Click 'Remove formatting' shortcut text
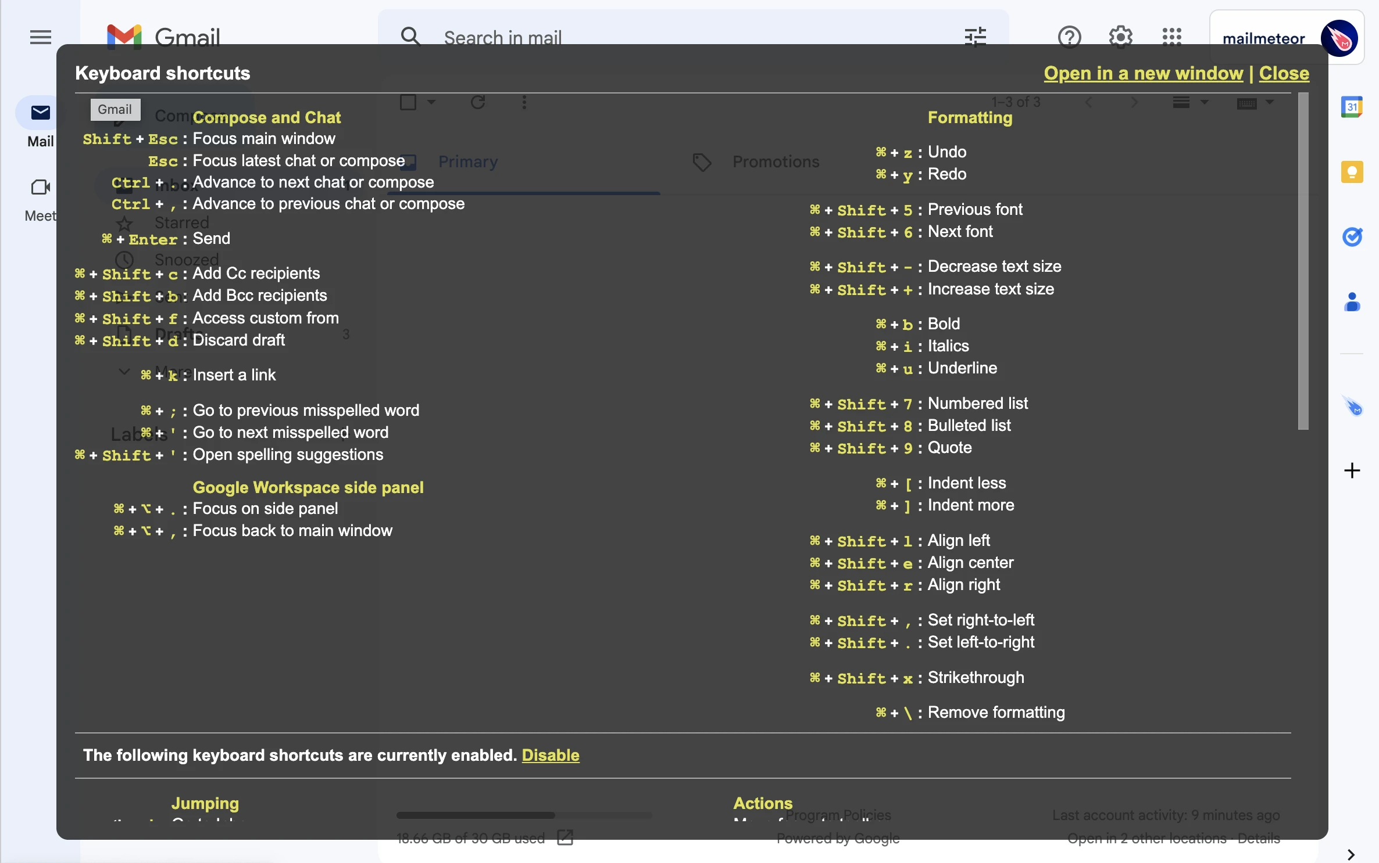Image resolution: width=1379 pixels, height=863 pixels. tap(995, 713)
